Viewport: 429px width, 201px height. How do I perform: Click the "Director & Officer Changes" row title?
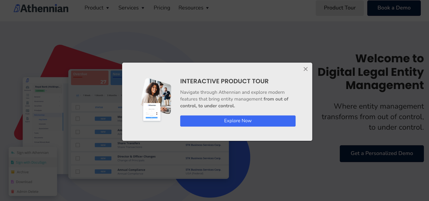136,156
